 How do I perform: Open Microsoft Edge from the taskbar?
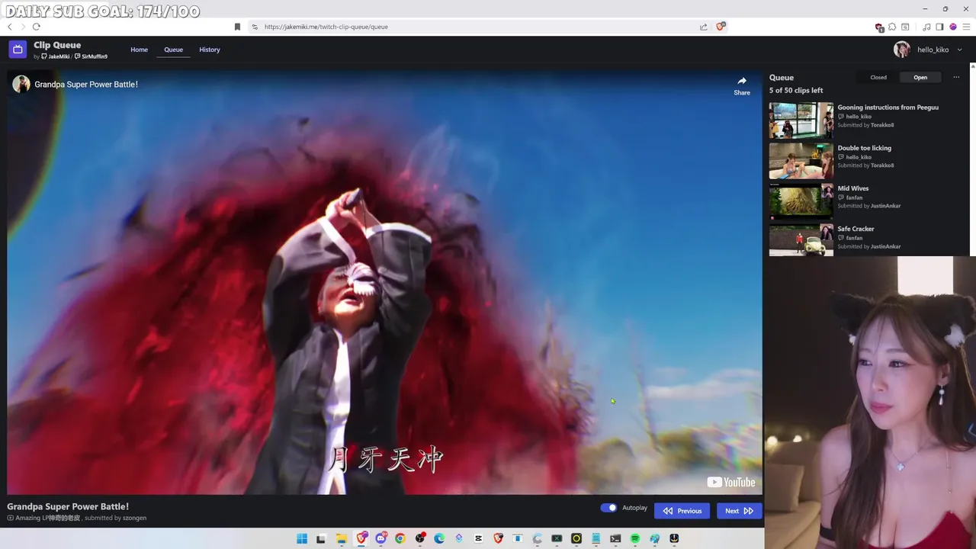(439, 538)
